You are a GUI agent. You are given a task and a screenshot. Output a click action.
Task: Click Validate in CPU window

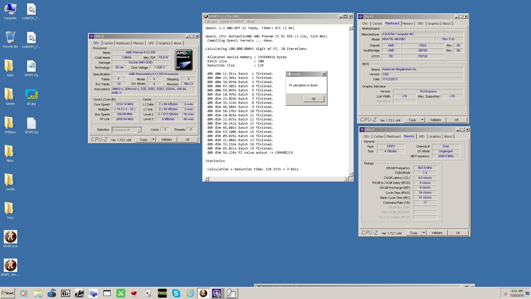166,140
